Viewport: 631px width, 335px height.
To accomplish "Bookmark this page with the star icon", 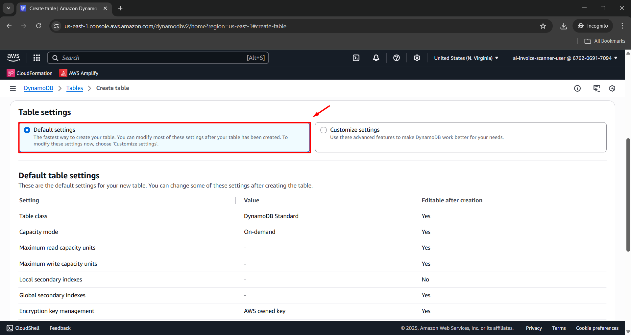I will (543, 26).
